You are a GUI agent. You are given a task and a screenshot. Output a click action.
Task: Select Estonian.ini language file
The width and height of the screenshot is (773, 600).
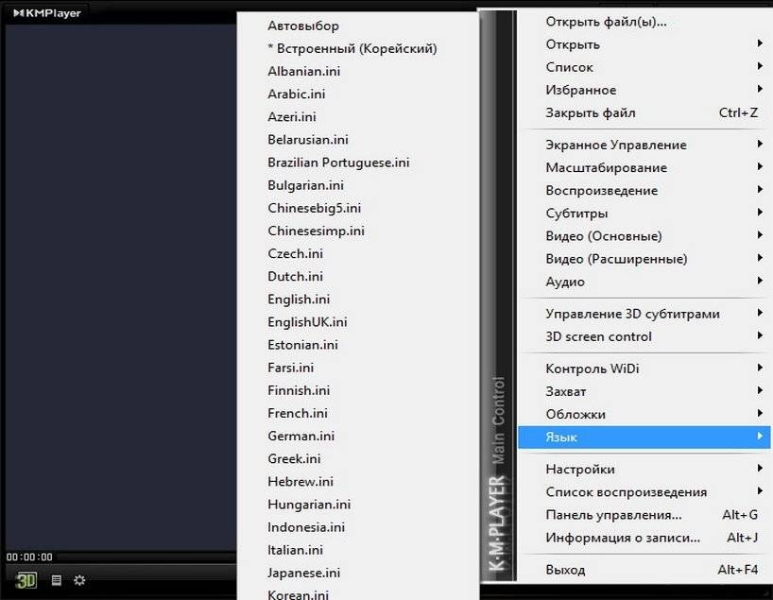[x=358, y=345]
